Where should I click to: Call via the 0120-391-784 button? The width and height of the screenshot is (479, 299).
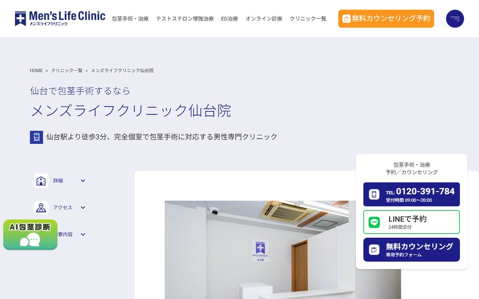click(411, 194)
